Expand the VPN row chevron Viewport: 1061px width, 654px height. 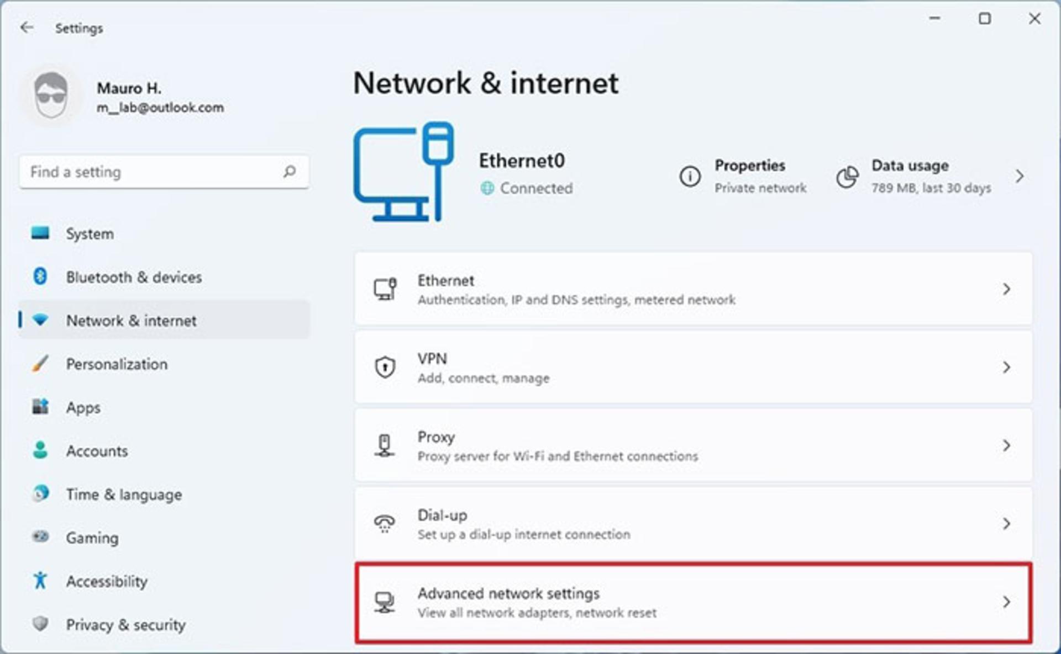(1006, 368)
